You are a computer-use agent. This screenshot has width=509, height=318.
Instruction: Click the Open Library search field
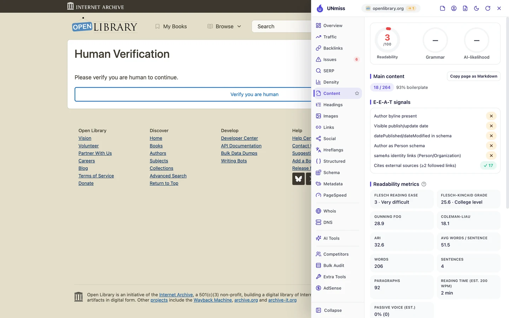click(281, 26)
